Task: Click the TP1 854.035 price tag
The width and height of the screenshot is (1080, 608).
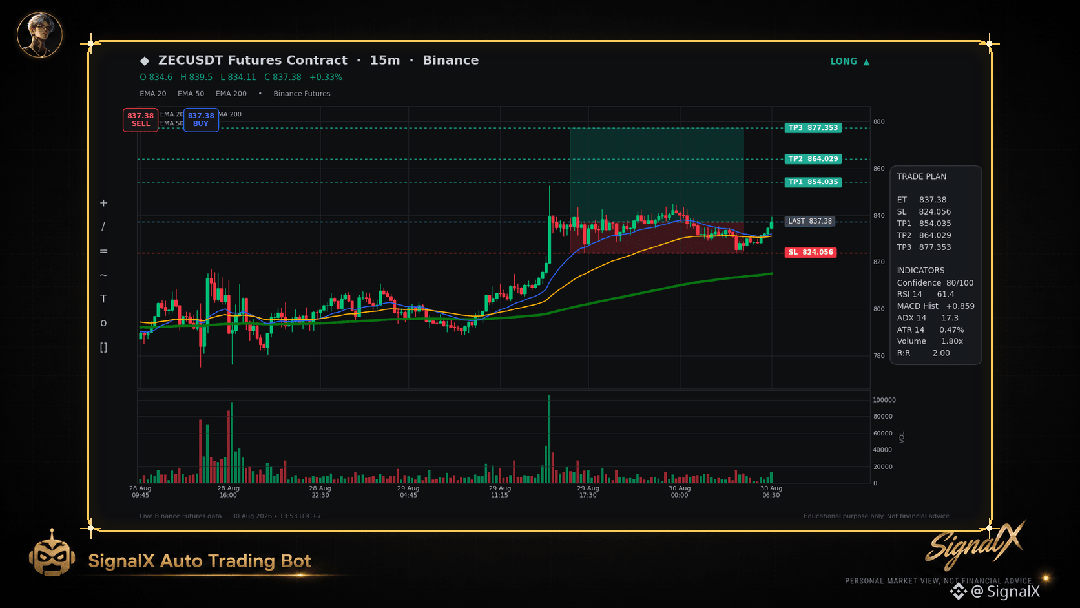Action: coord(813,182)
